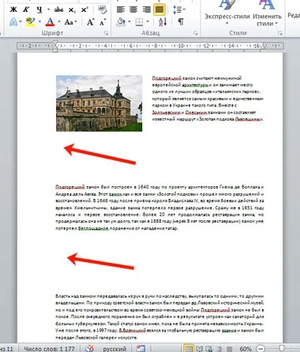300x352 pixels.
Task: Click the Sort icon
Action: [x=163, y=22]
